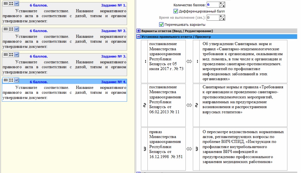Click the swap arrows icon in Задание № 4
Viewport: 301px width, 173px height.
tap(11, 80)
